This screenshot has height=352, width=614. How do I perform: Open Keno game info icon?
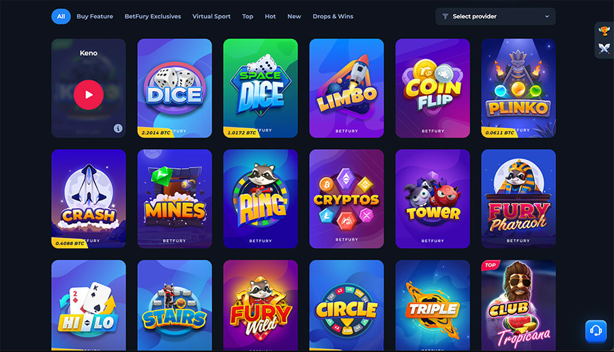click(118, 128)
